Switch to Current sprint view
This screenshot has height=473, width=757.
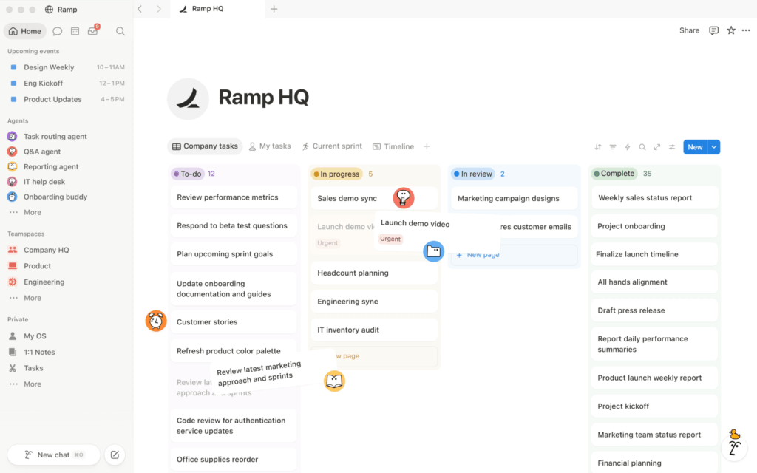tap(332, 146)
